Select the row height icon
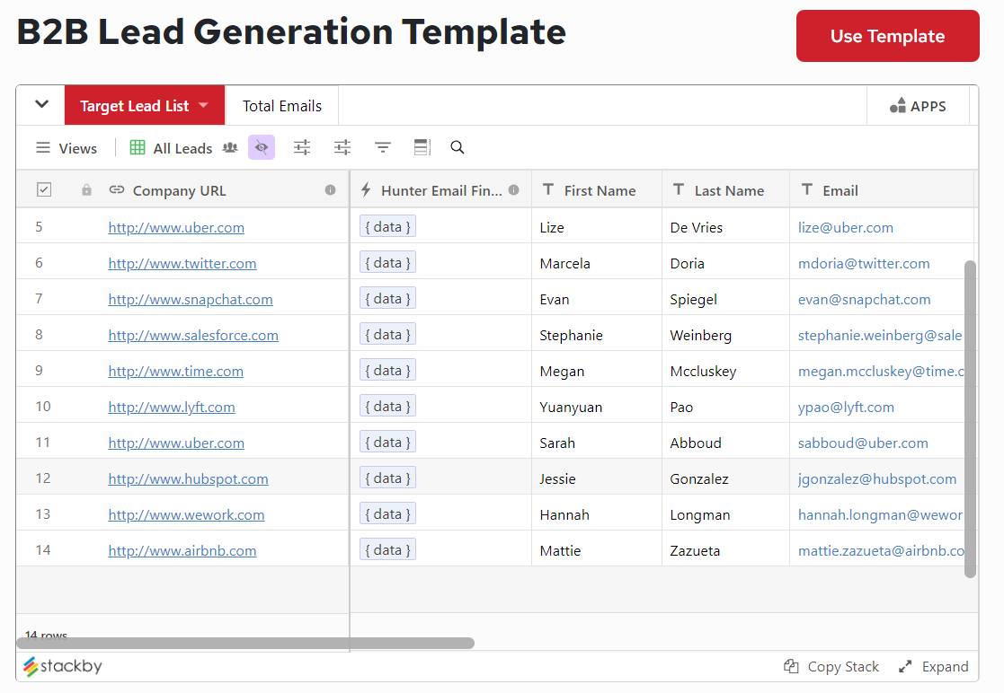The image size is (1004, 693). pos(422,147)
